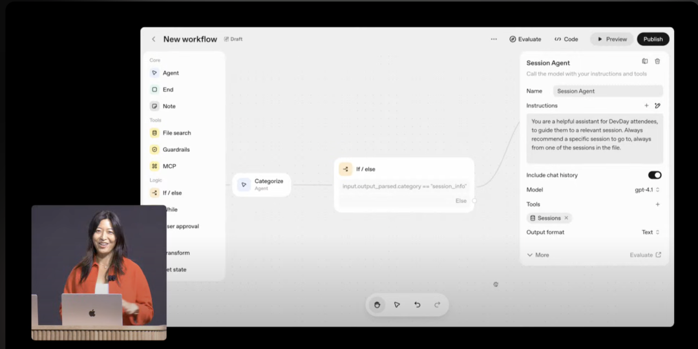Pick the Guardrails shield icon

point(154,149)
